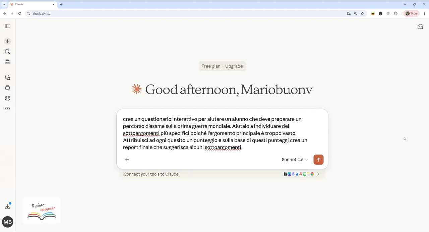The width and height of the screenshot is (429, 232).
Task: Click the sunglasses emoji extension icon
Action: tap(373, 13)
